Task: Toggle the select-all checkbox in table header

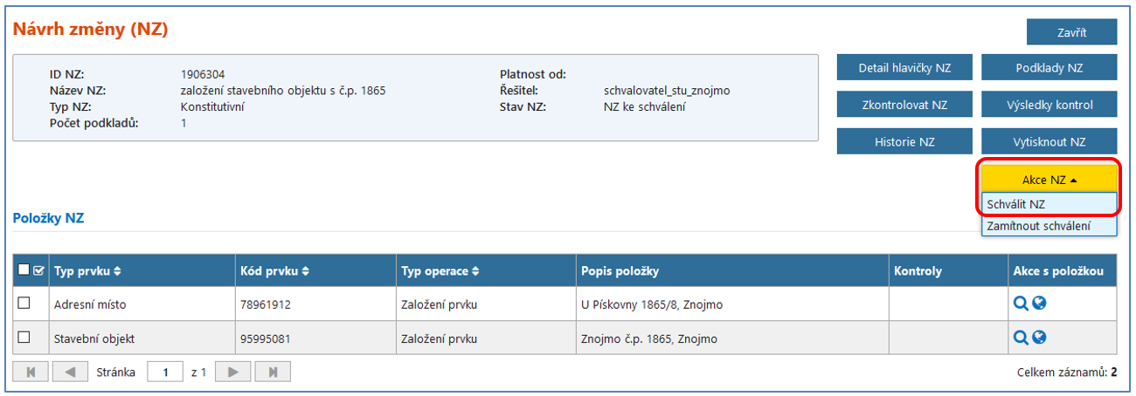Action: (x=24, y=270)
